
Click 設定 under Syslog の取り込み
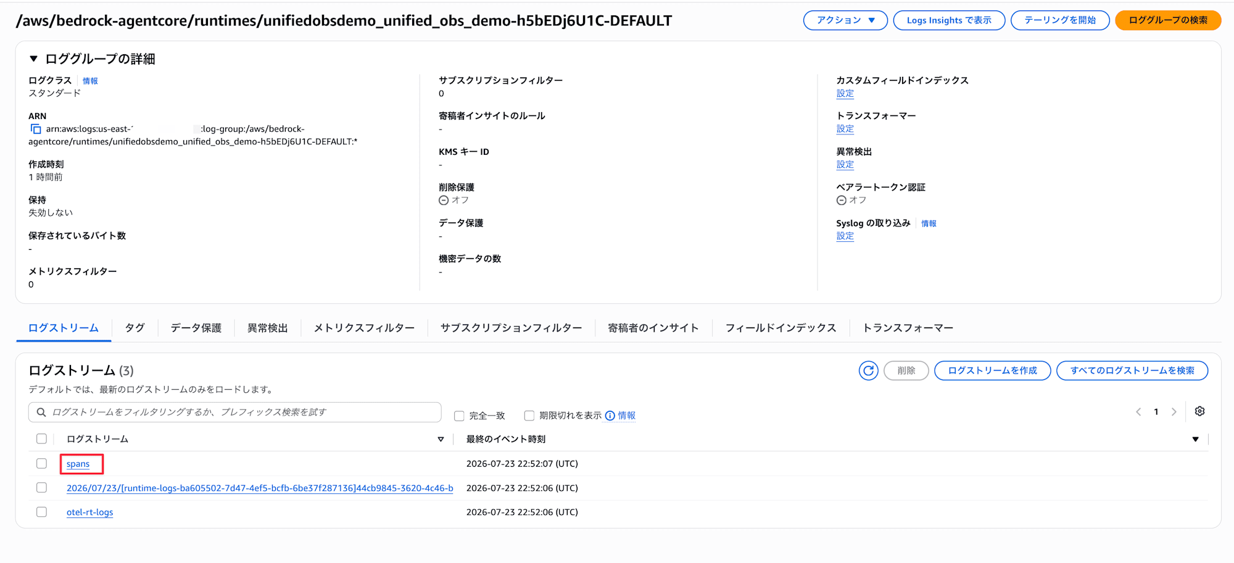845,236
